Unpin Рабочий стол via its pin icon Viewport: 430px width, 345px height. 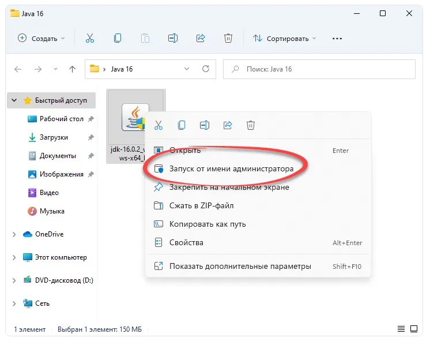tap(90, 119)
